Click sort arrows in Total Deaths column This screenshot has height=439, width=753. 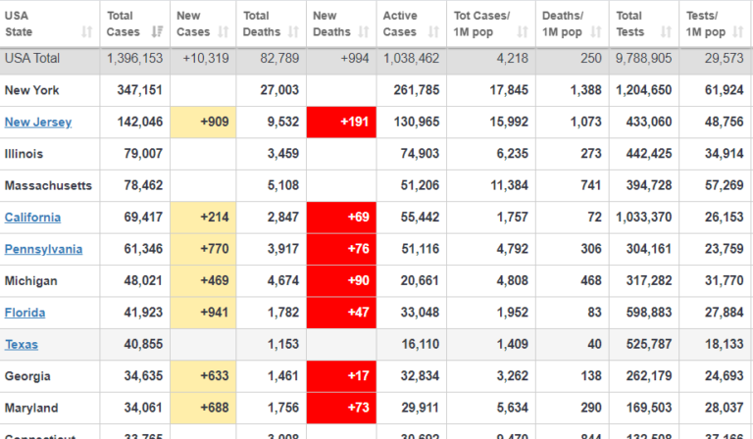tap(293, 32)
